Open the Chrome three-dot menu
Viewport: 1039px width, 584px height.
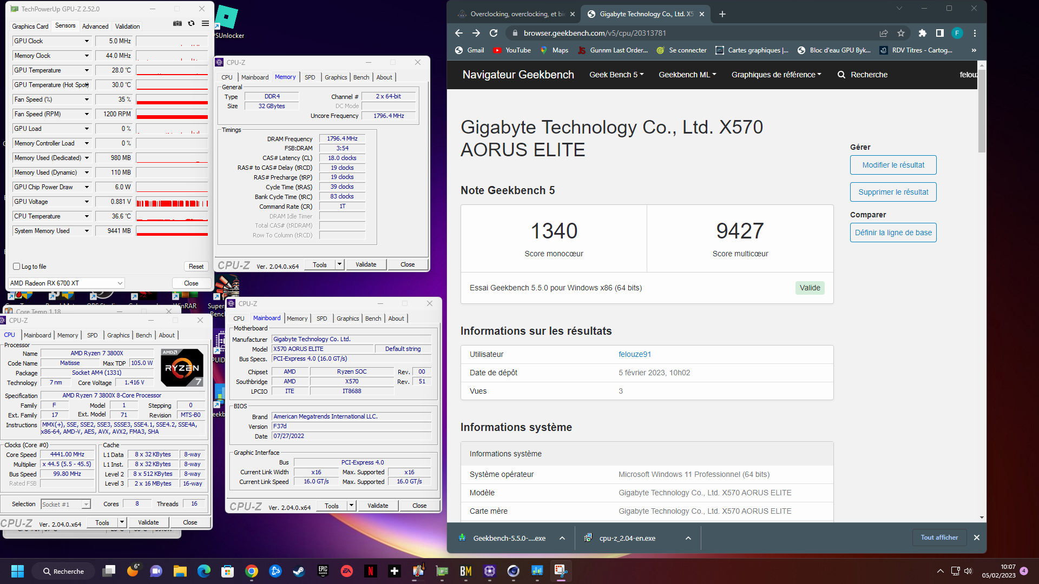point(975,33)
